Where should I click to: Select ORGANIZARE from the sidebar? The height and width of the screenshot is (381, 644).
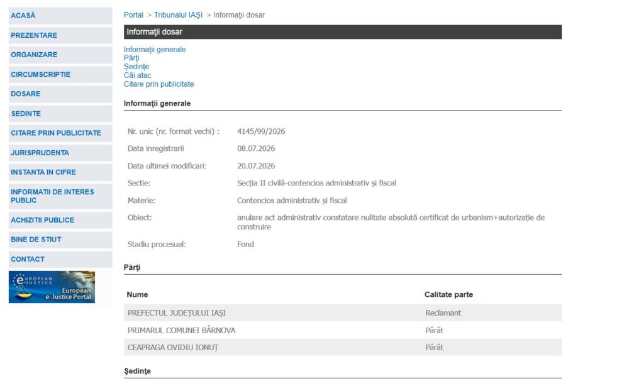click(60, 55)
